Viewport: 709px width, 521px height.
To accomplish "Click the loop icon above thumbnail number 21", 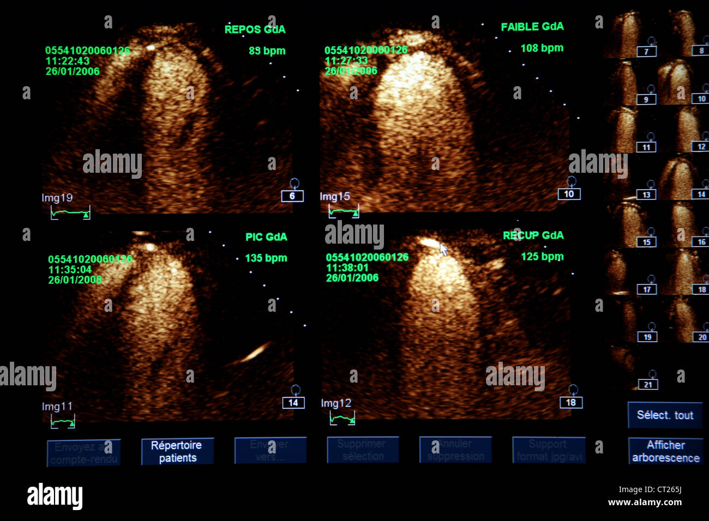I will 652,374.
